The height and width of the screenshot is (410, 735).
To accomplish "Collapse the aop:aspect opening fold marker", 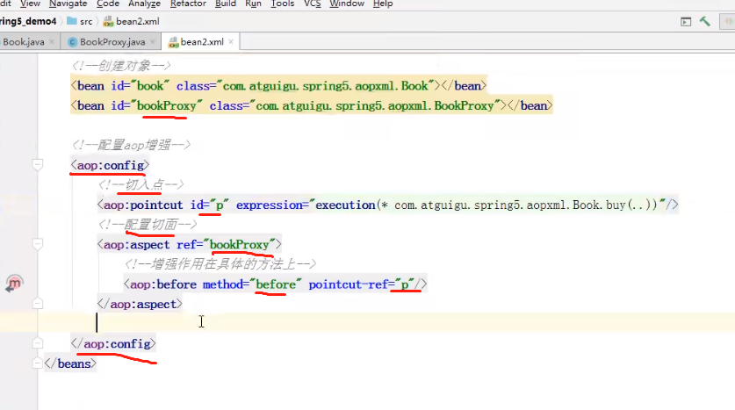I will pos(38,244).
